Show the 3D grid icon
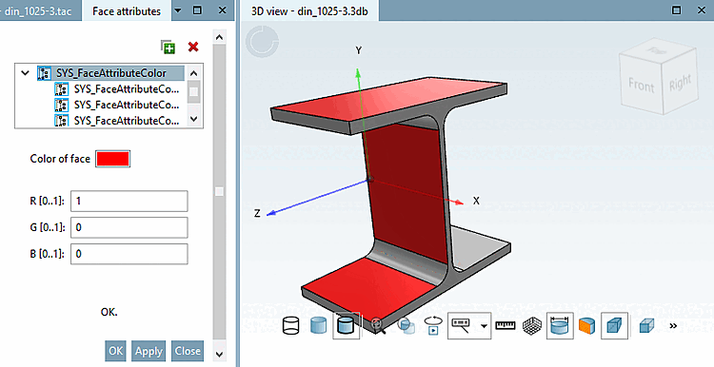Screen dimensions: 714x367 [531, 326]
